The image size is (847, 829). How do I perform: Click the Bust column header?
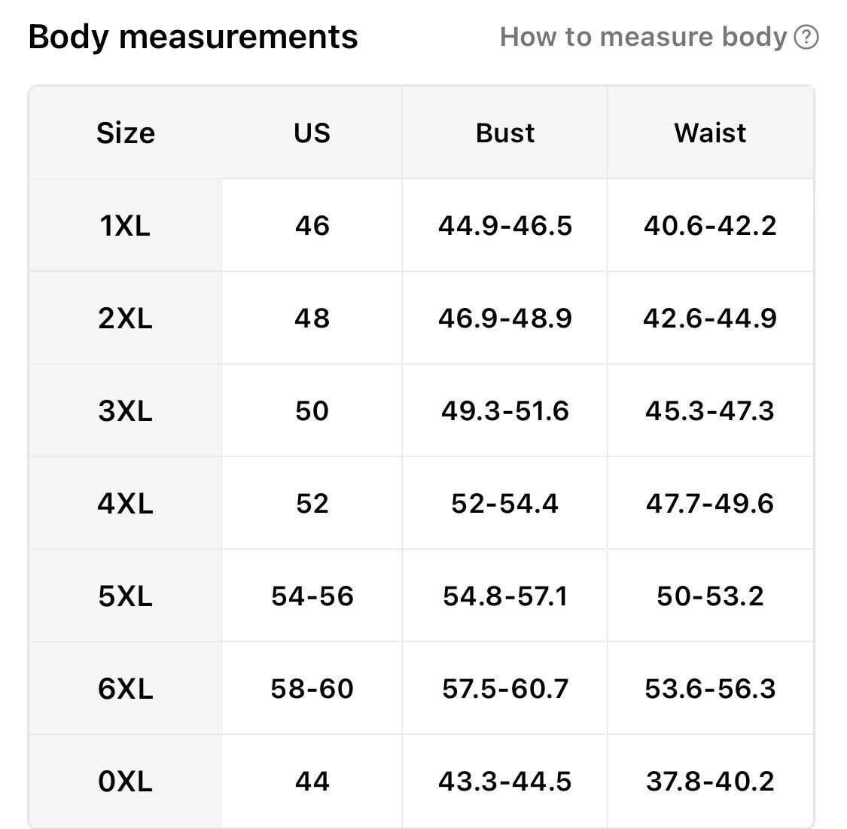(505, 133)
